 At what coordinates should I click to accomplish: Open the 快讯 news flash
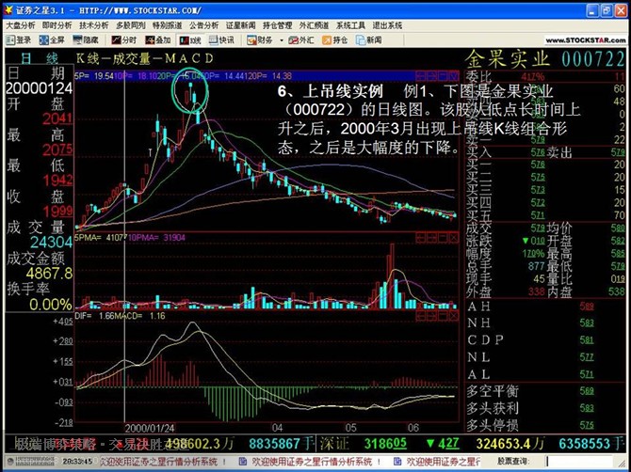pos(221,40)
